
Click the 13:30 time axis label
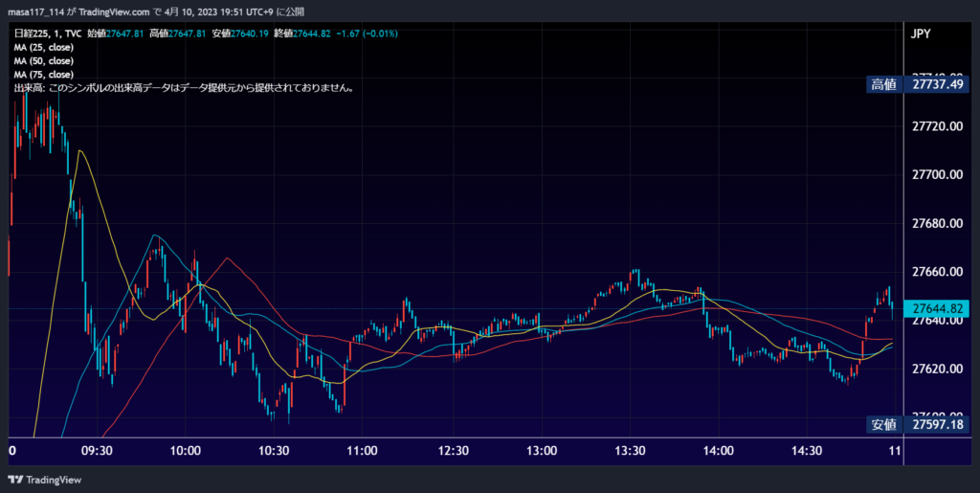630,451
